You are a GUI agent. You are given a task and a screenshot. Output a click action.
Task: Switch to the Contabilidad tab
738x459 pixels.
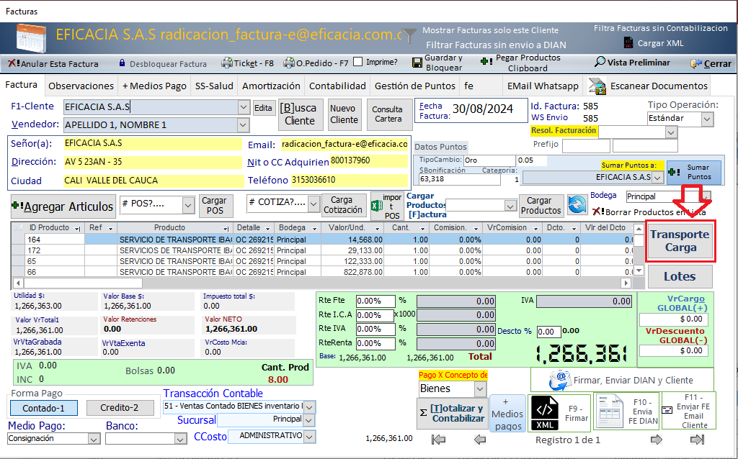tap(337, 86)
